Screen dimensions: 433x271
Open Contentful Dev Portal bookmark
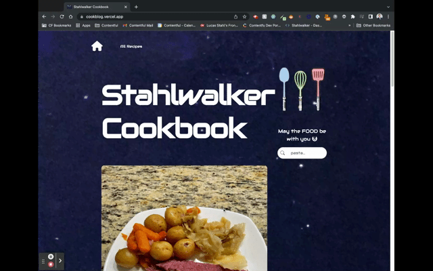click(x=262, y=26)
